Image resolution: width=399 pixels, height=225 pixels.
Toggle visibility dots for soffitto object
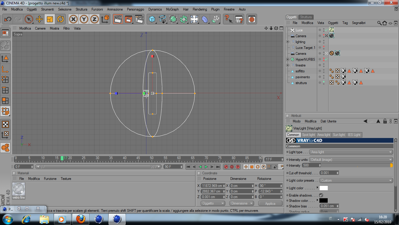click(x=324, y=71)
